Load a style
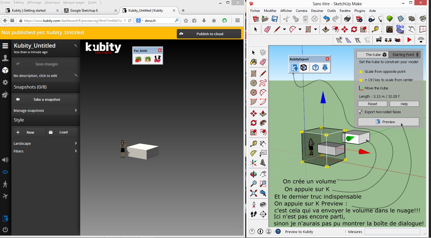This screenshot has width=431, height=238. pos(62,132)
